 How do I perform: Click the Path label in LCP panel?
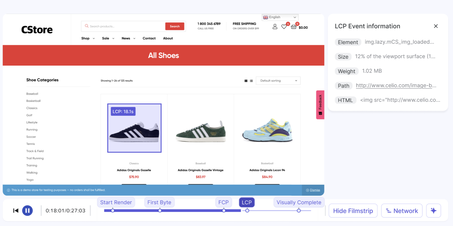[343, 86]
